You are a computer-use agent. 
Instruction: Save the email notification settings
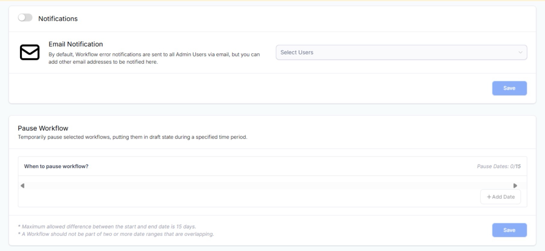click(509, 88)
